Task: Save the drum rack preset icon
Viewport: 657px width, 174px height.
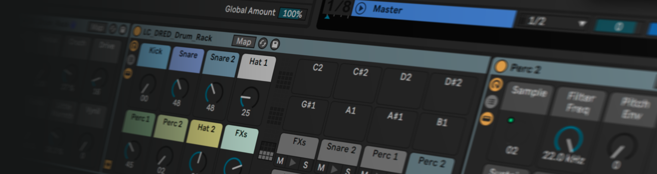Action: 275,44
